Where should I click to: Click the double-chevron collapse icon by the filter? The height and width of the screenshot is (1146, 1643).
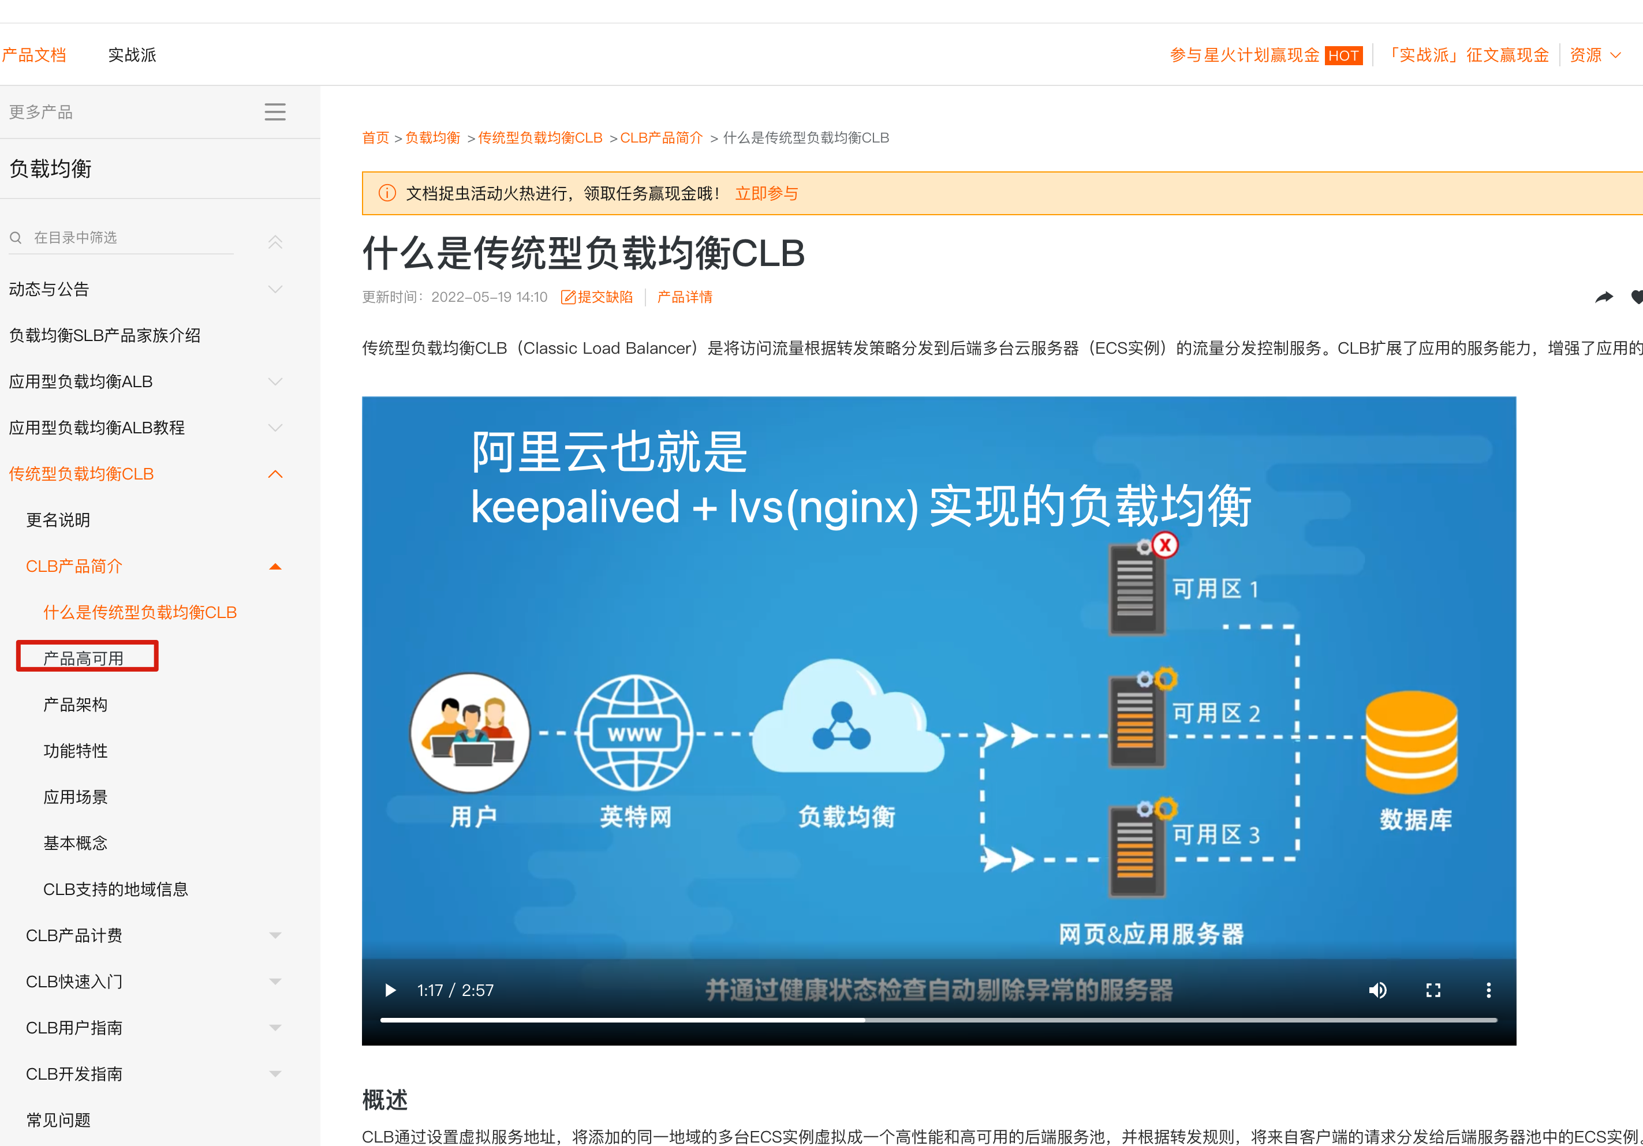pyautogui.click(x=275, y=242)
